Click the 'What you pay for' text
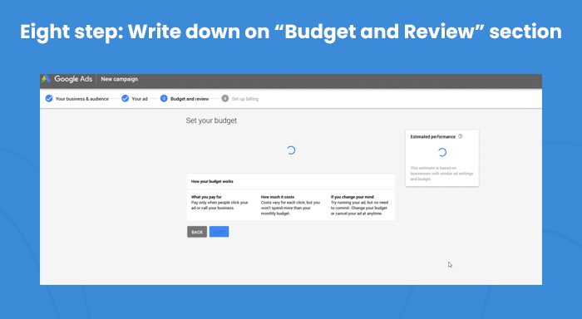Image resolution: width=582 pixels, height=319 pixels. [x=206, y=197]
